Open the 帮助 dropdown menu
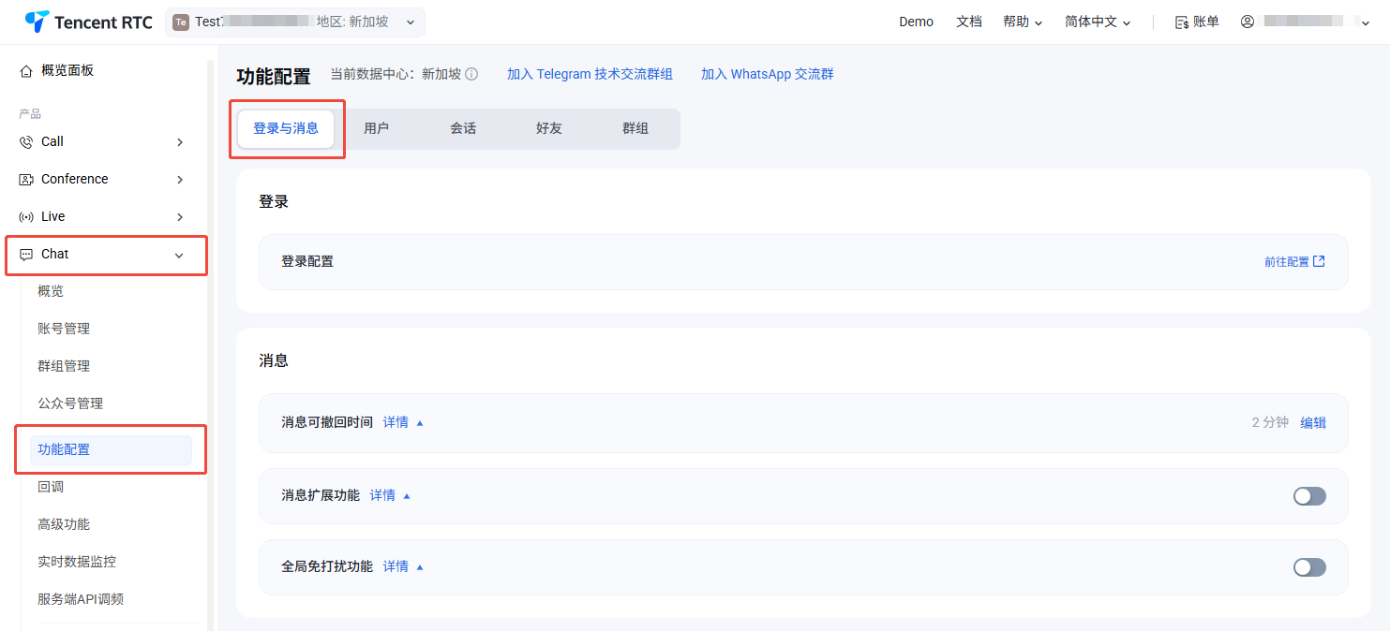 pyautogui.click(x=1023, y=22)
